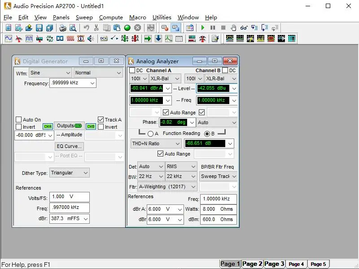Open A-Weighting filter dropdown
The width and height of the screenshot is (359, 269).
click(167, 187)
